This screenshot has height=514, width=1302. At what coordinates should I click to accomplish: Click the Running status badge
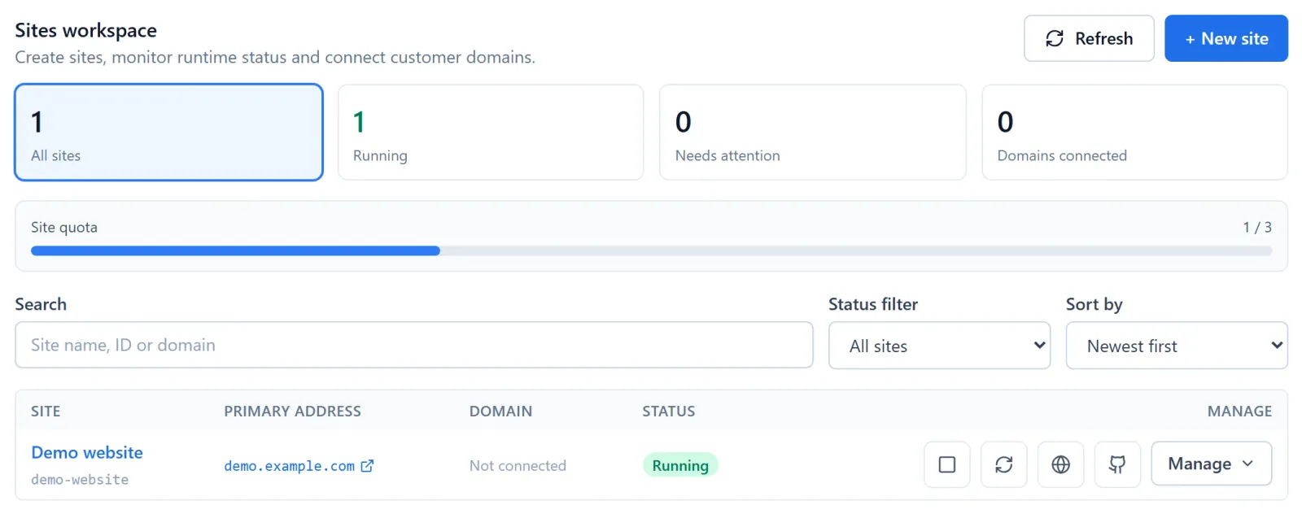(680, 465)
